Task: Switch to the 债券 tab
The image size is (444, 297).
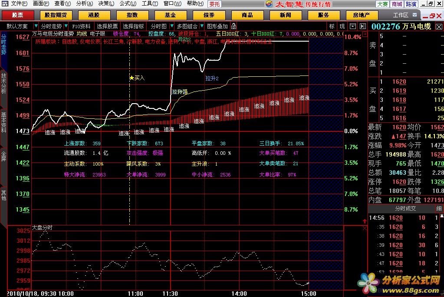Action: pyautogui.click(x=209, y=15)
